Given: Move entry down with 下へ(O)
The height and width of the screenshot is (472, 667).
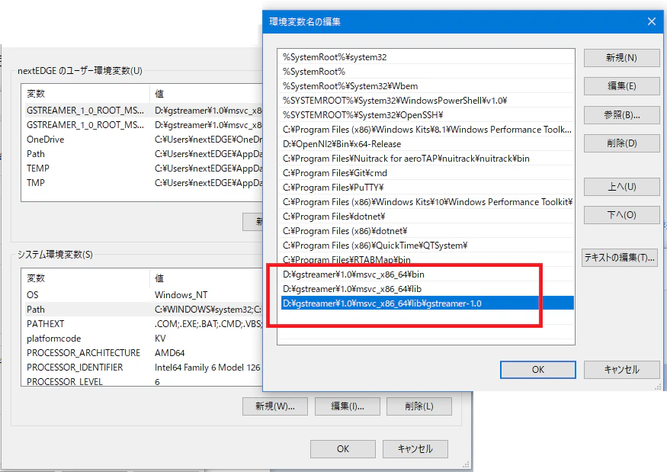Looking at the screenshot, I should pyautogui.click(x=621, y=215).
